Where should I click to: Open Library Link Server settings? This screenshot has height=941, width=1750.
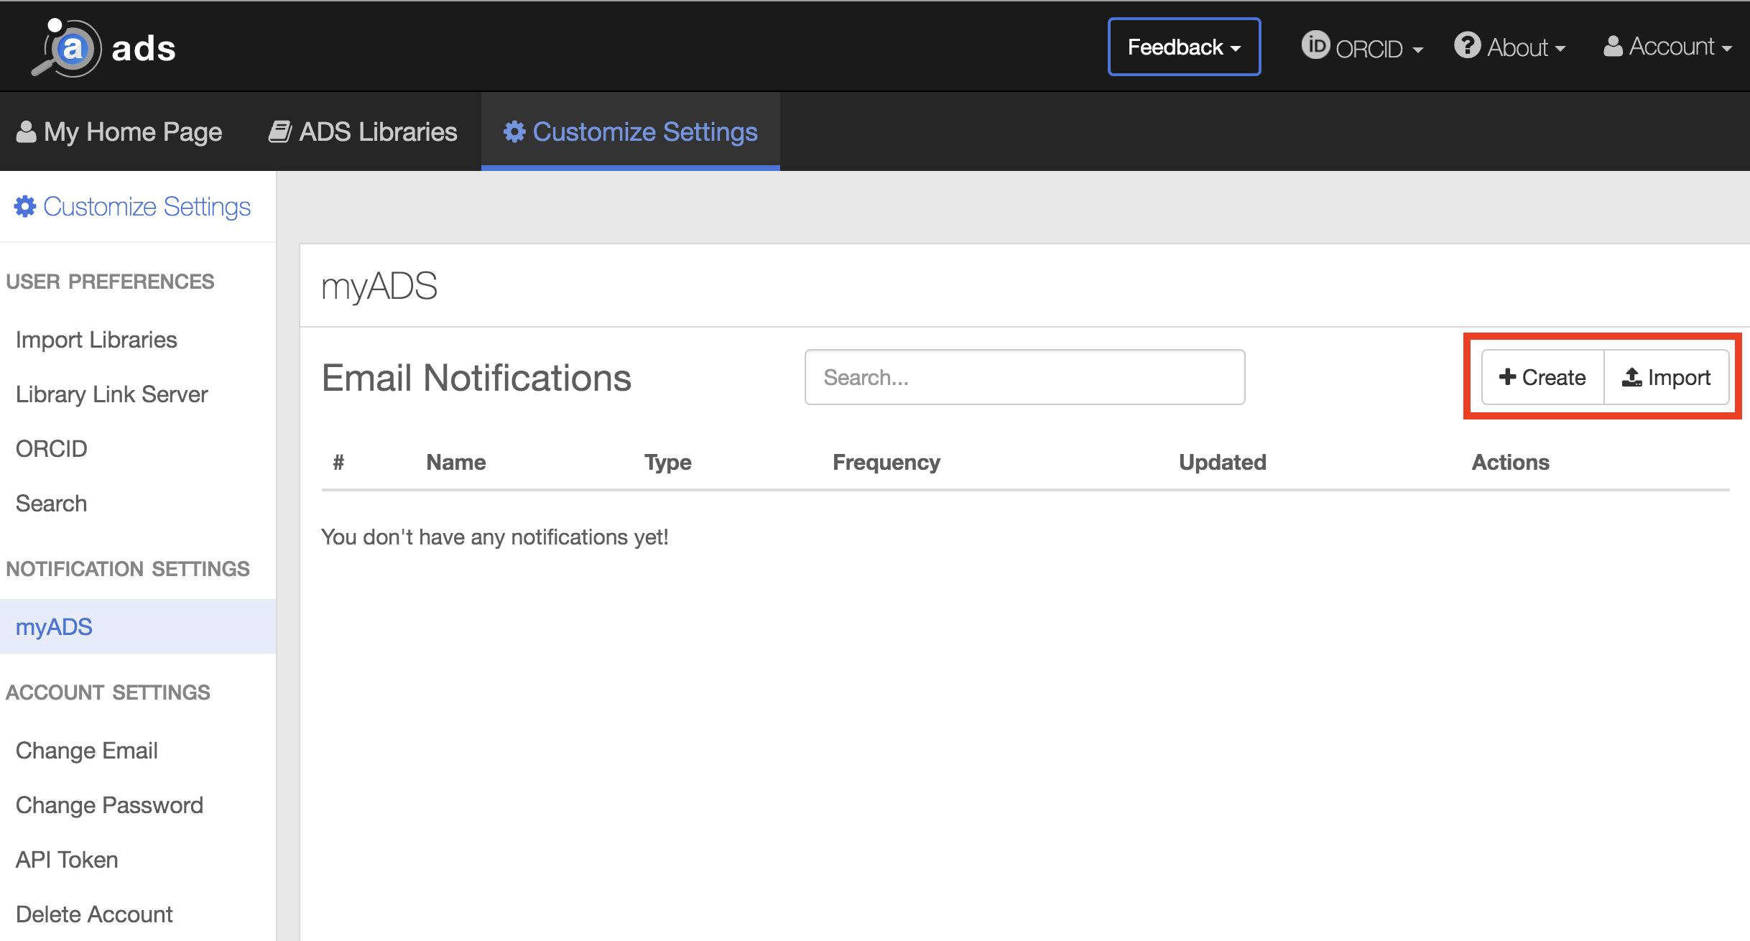coord(111,394)
